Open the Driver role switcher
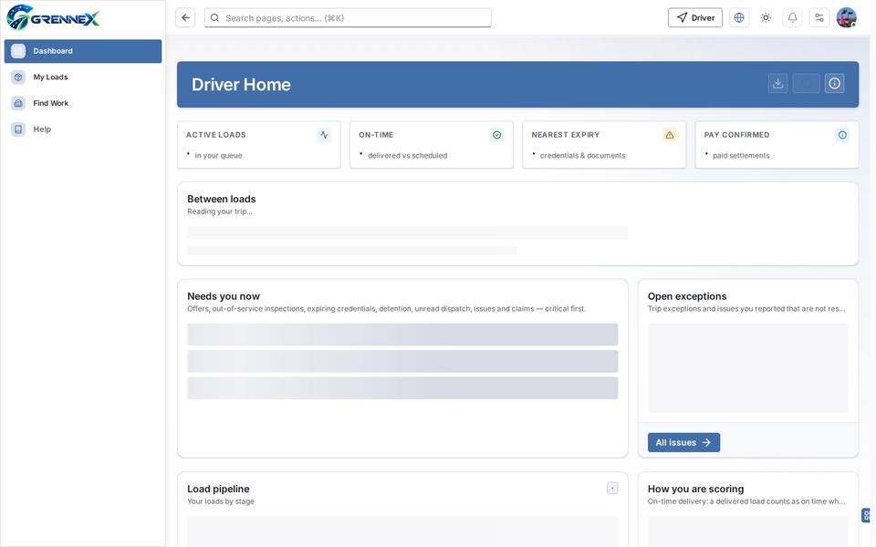Viewport: 876px width, 547px height. pyautogui.click(x=695, y=18)
